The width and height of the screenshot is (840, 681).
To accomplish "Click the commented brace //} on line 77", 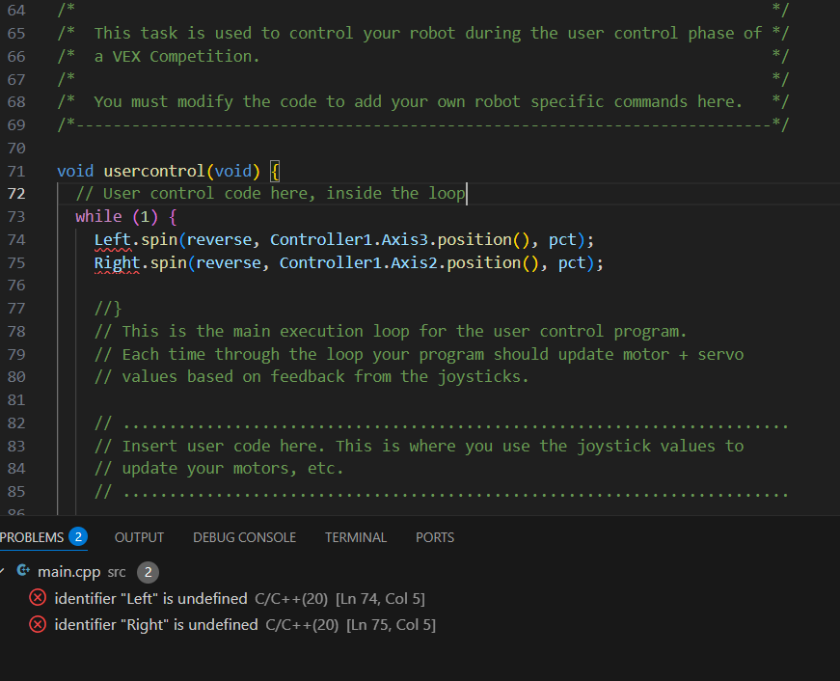I will (108, 309).
